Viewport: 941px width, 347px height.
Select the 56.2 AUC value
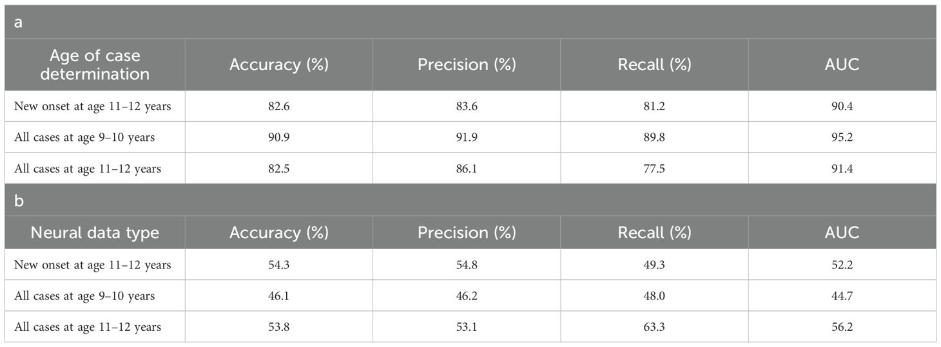tap(842, 327)
